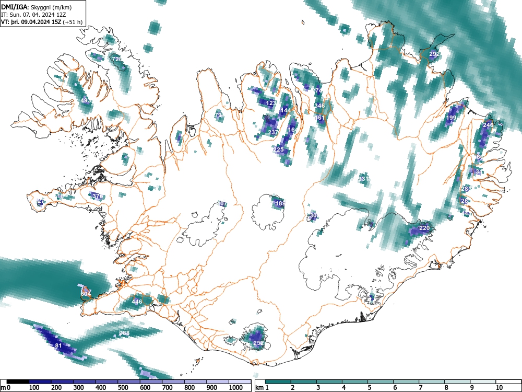The height and width of the screenshot is (392, 522).
Task: Select the offshore value '81' in southwest
Action: coord(58,345)
